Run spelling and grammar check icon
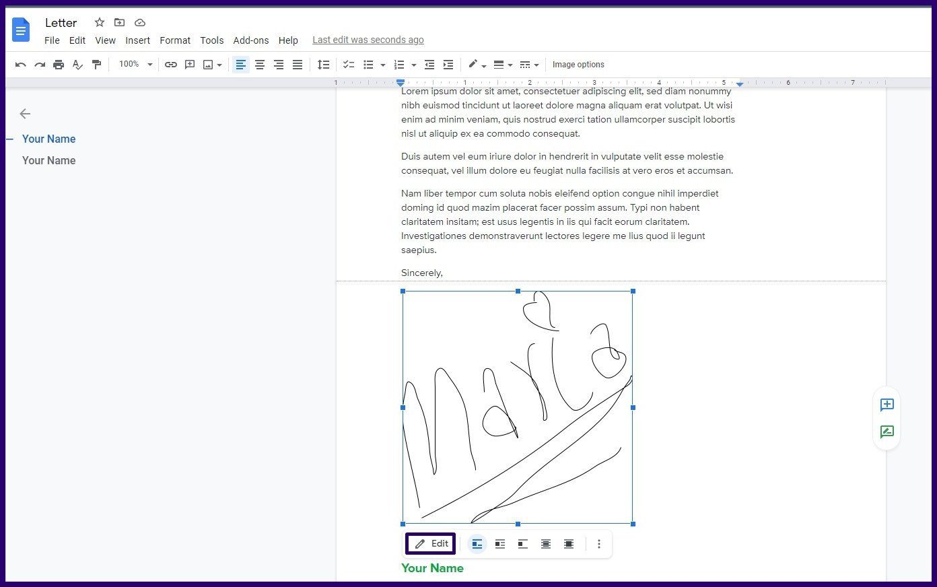Viewport: 937px width, 587px height. point(77,65)
